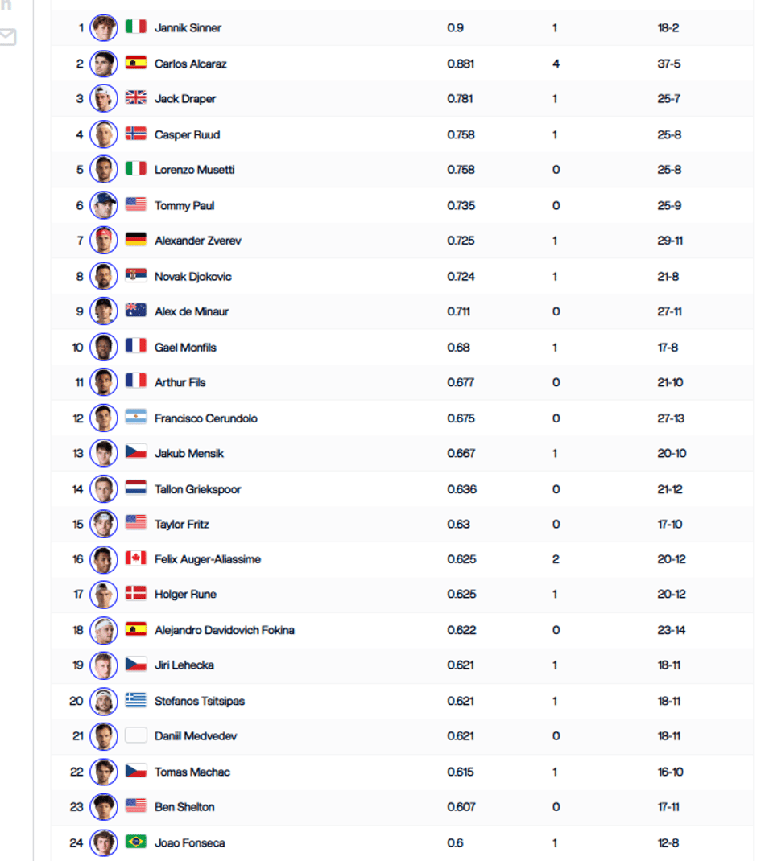Click Holger Rune's player headshot
Viewport: 765px width, 861px height.
click(103, 594)
